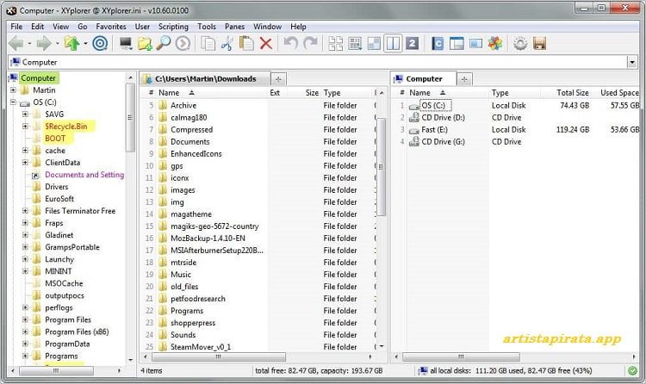Open Configuration gear icon

point(520,43)
